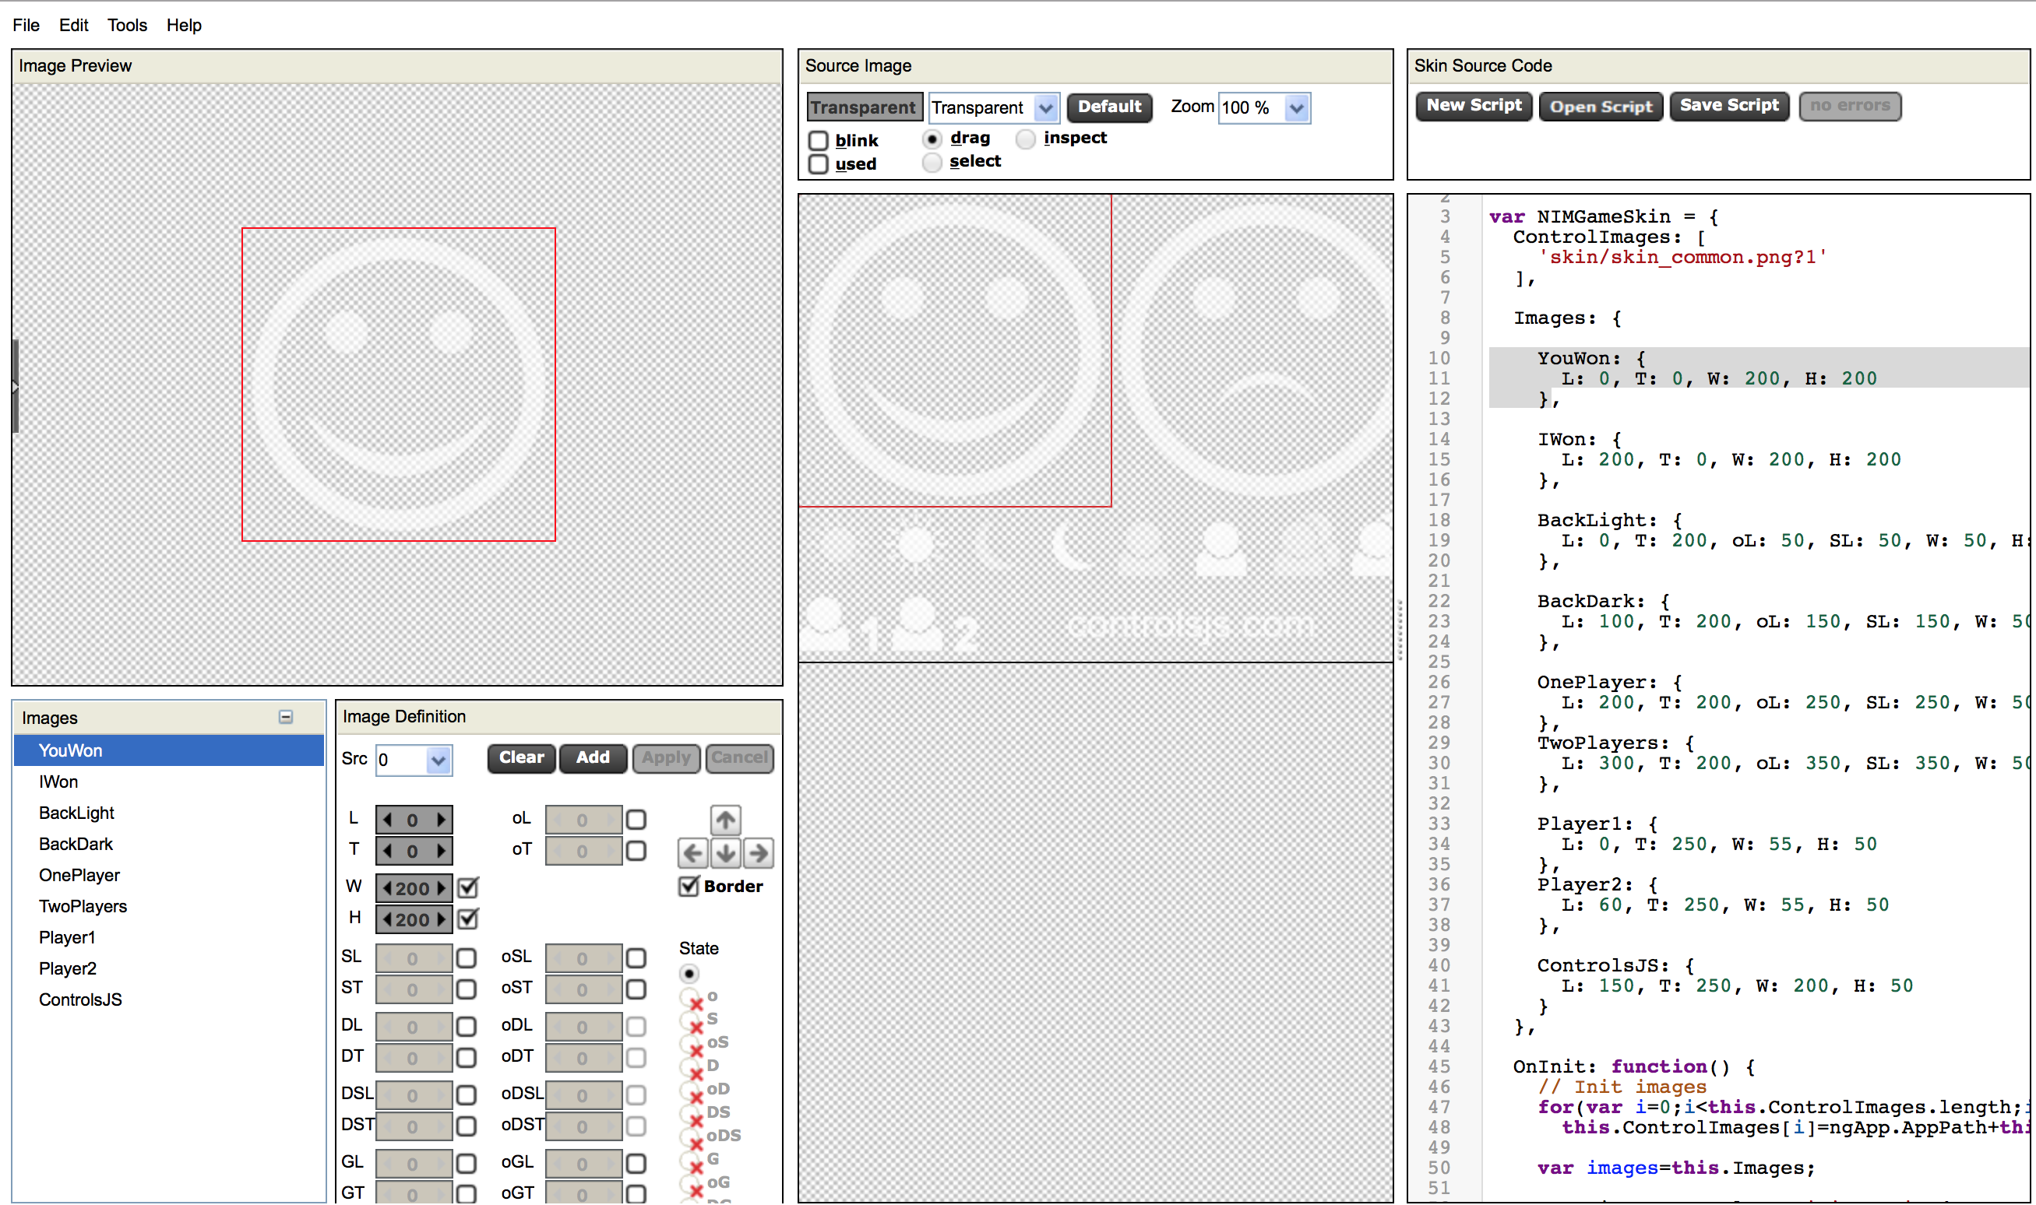2036x1205 pixels.
Task: Open the File menu
Action: (26, 25)
